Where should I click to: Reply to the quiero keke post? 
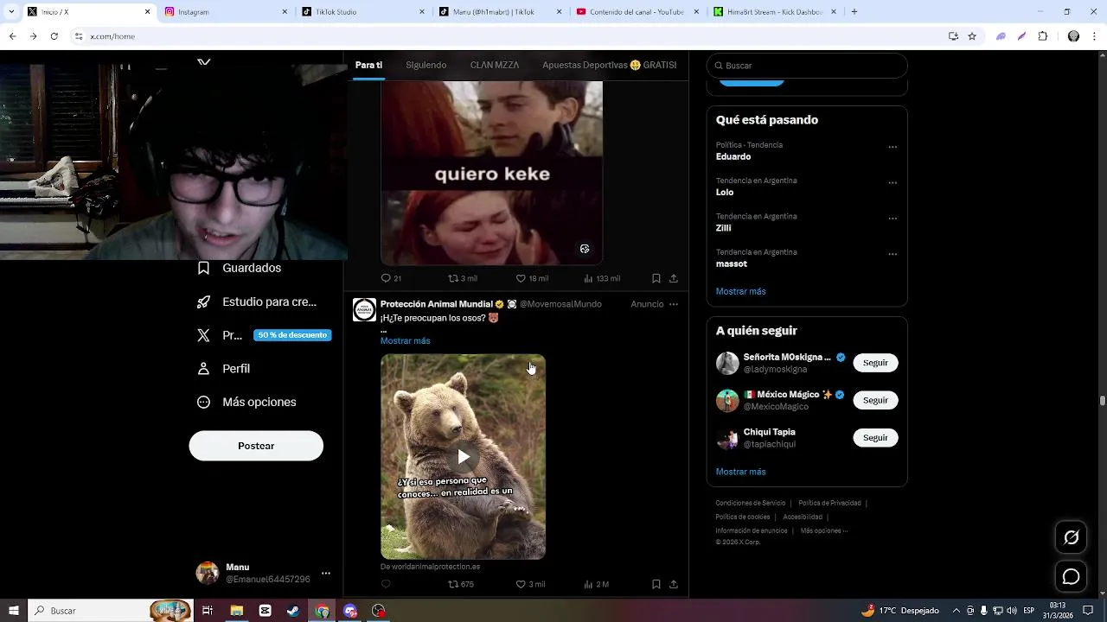(387, 278)
